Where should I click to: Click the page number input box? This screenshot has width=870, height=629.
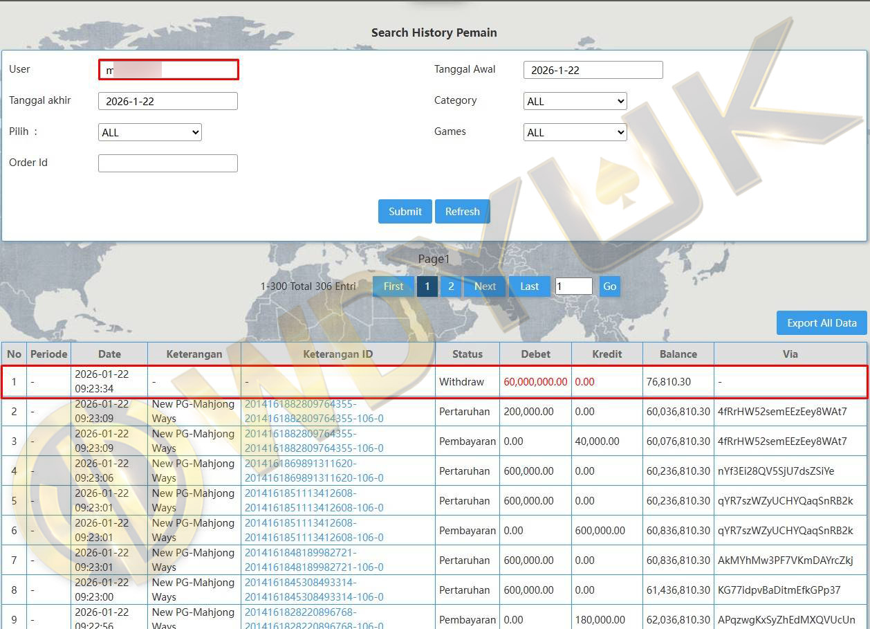573,286
